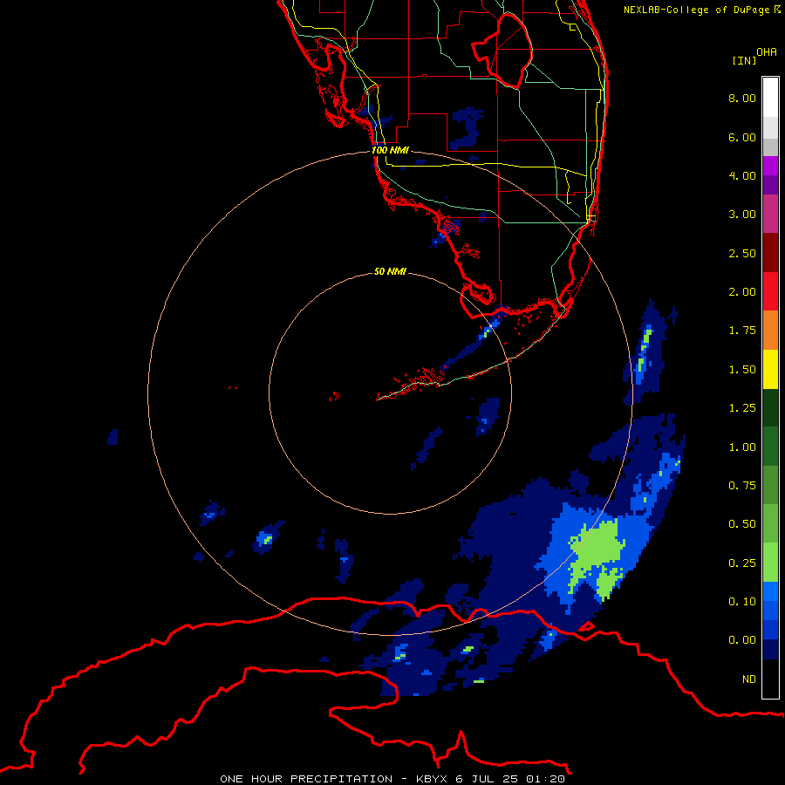Click the 2.00 legend value

(x=742, y=292)
